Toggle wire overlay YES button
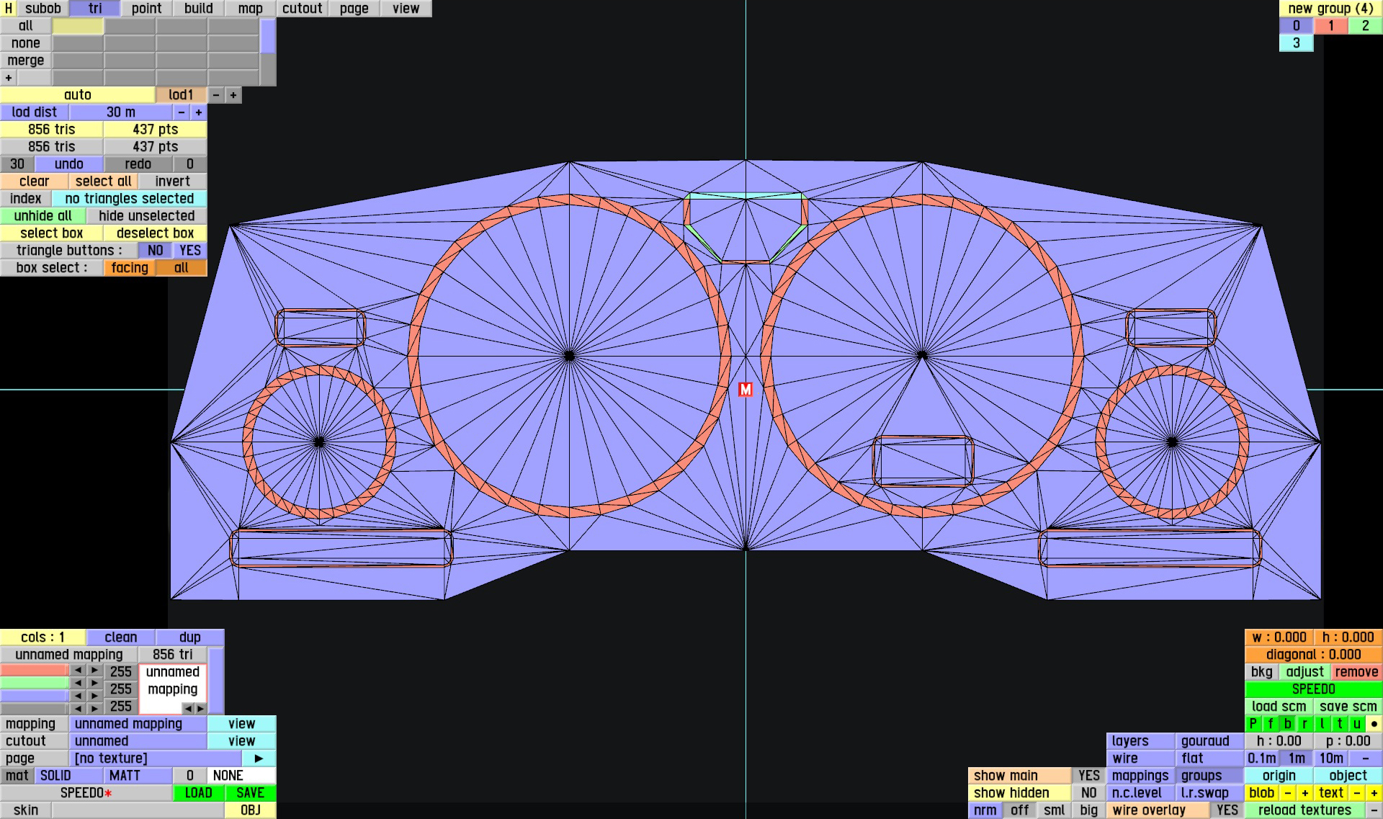The height and width of the screenshot is (819, 1383). click(x=1227, y=810)
